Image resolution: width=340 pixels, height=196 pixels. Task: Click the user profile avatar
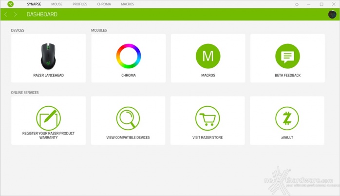point(332,15)
